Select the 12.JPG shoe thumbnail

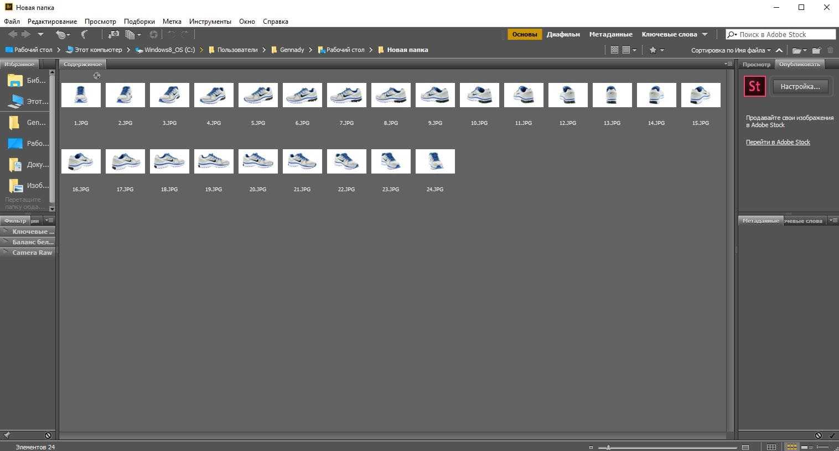567,95
